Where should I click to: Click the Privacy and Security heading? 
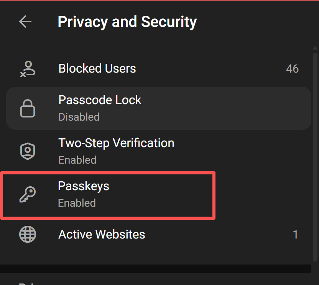(x=127, y=22)
